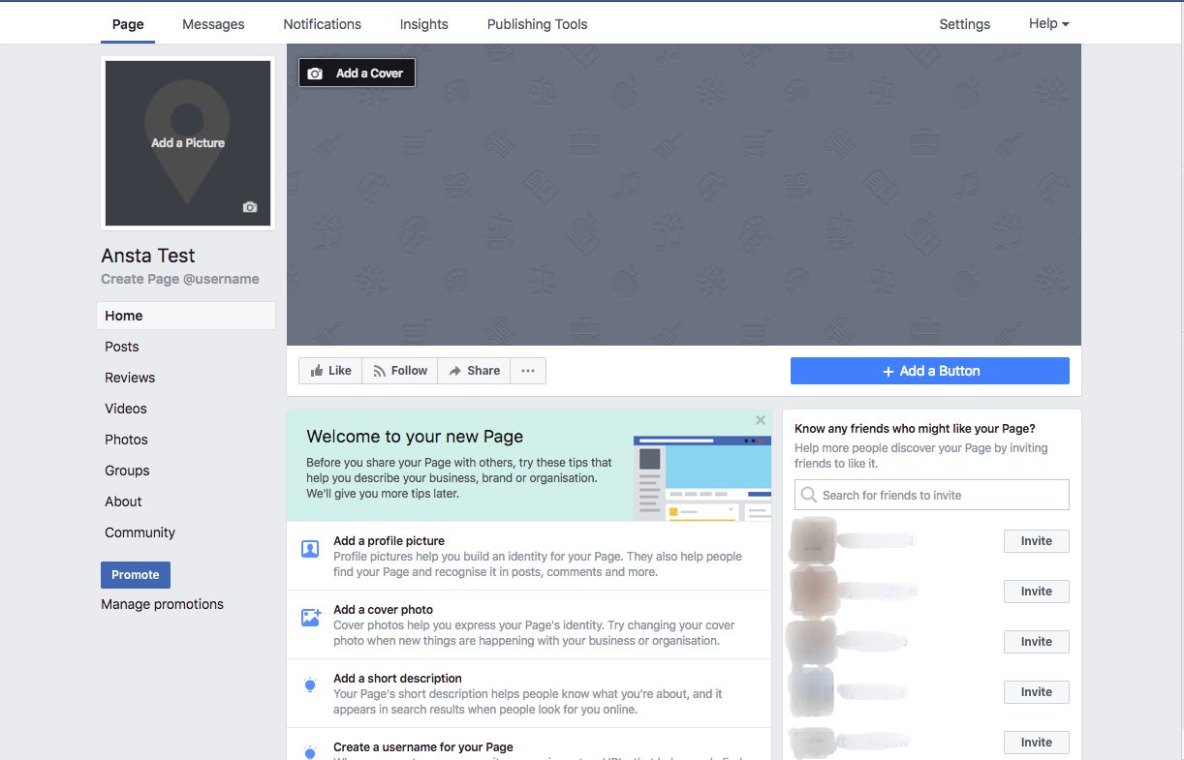Click Add a Picture profile placeholder
The image size is (1184, 760).
point(188,142)
